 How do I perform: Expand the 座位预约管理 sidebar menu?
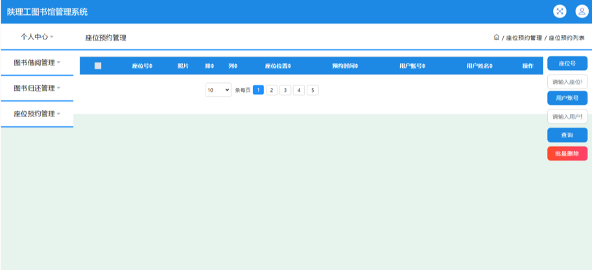click(x=37, y=114)
